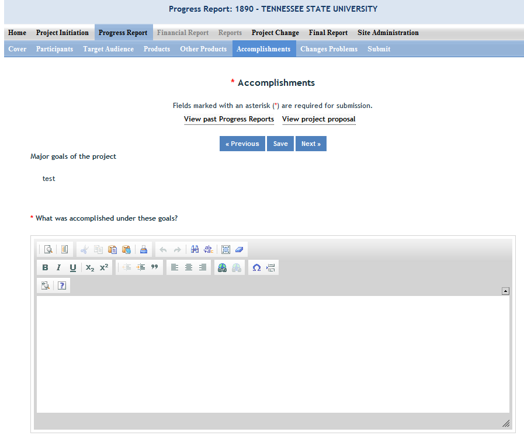The width and height of the screenshot is (524, 439).
Task: Open View past Progress Reports link
Action: click(x=229, y=119)
